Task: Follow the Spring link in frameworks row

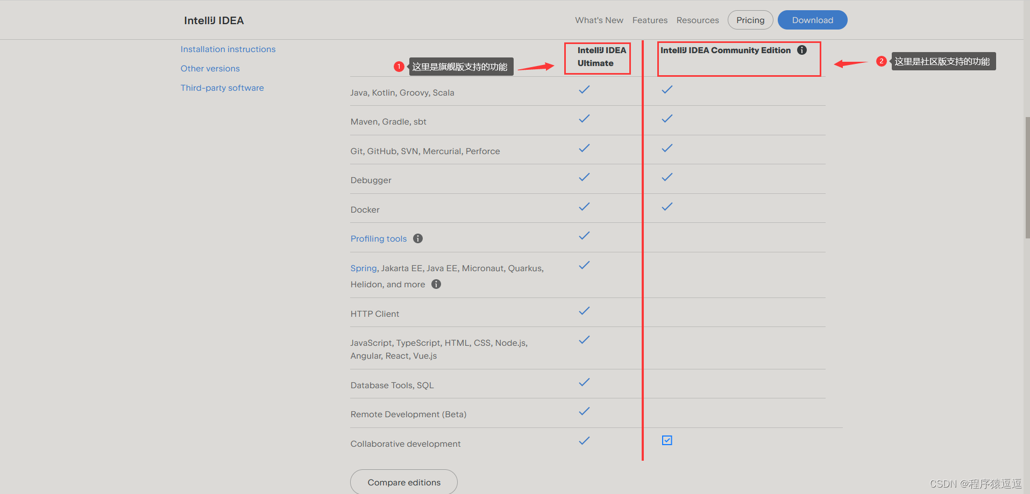Action: (x=364, y=268)
